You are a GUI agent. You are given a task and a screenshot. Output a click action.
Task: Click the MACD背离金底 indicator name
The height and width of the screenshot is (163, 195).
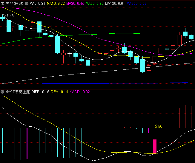(x=18, y=92)
